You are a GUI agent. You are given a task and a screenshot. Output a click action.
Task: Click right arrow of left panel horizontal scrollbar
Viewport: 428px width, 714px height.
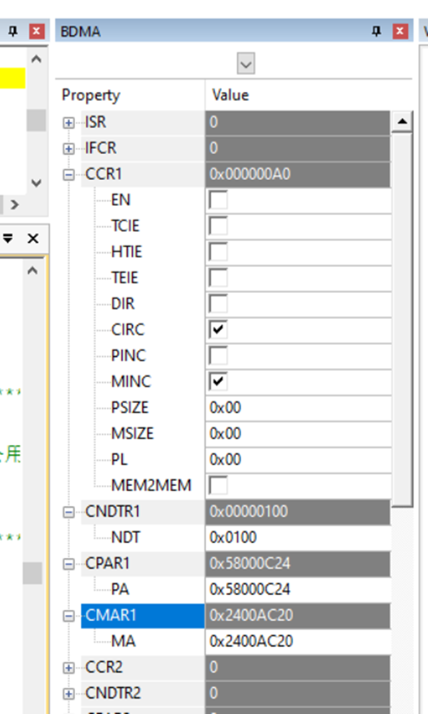(15, 205)
